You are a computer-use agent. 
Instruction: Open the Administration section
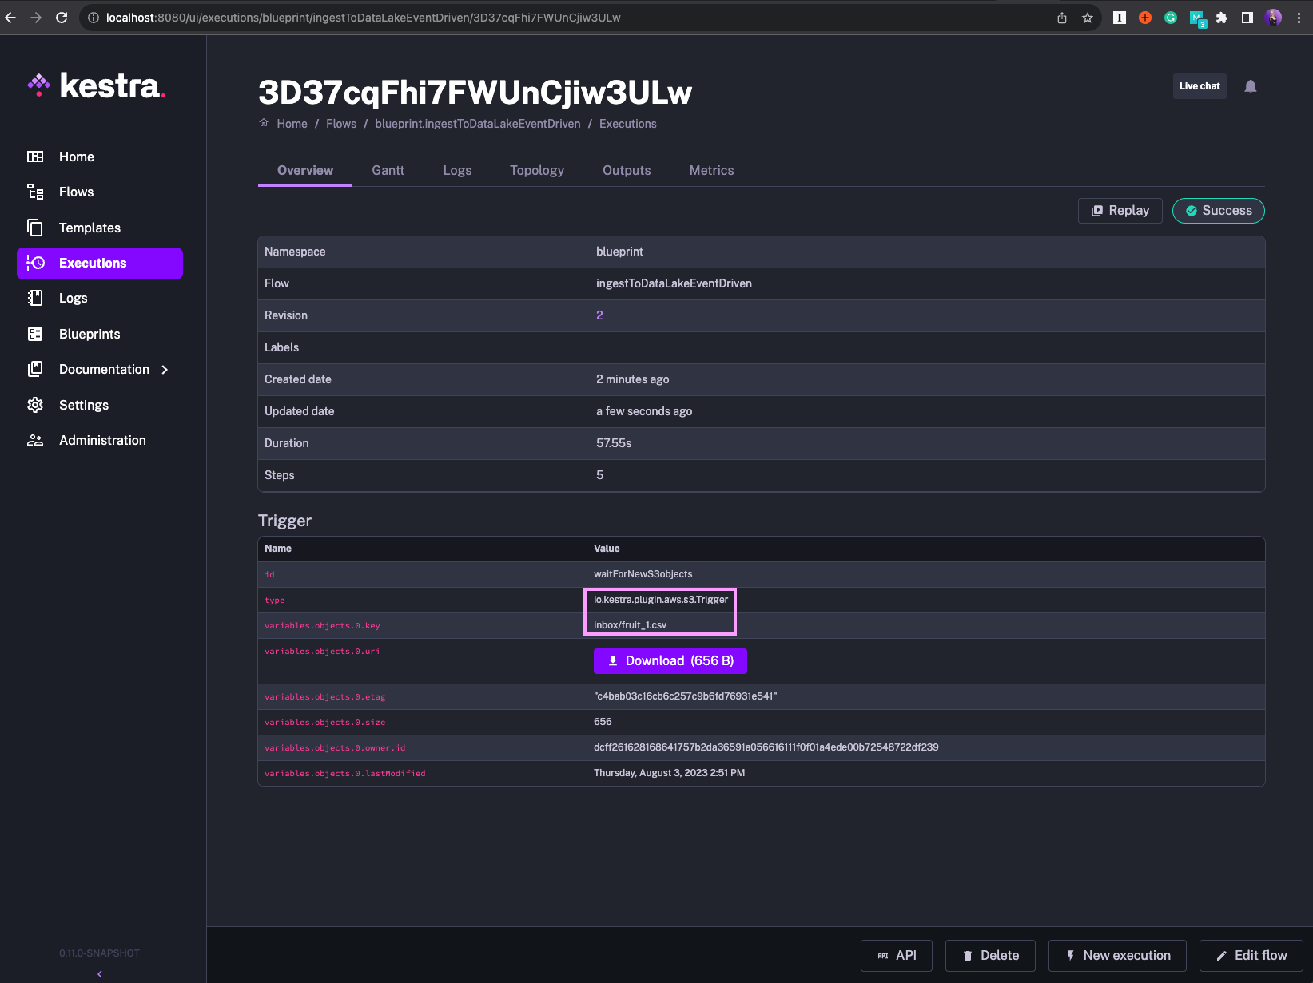click(101, 440)
